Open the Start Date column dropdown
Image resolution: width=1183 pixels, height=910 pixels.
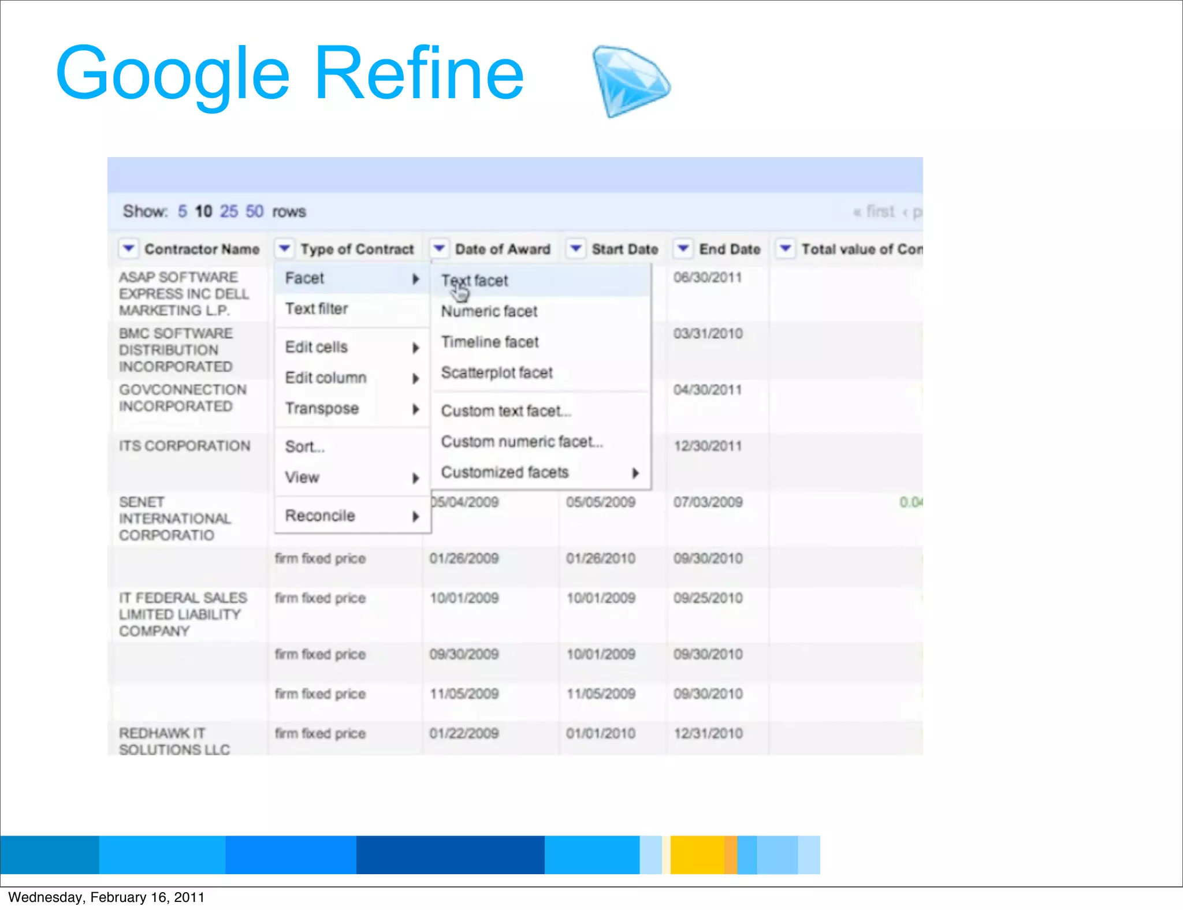pyautogui.click(x=576, y=249)
